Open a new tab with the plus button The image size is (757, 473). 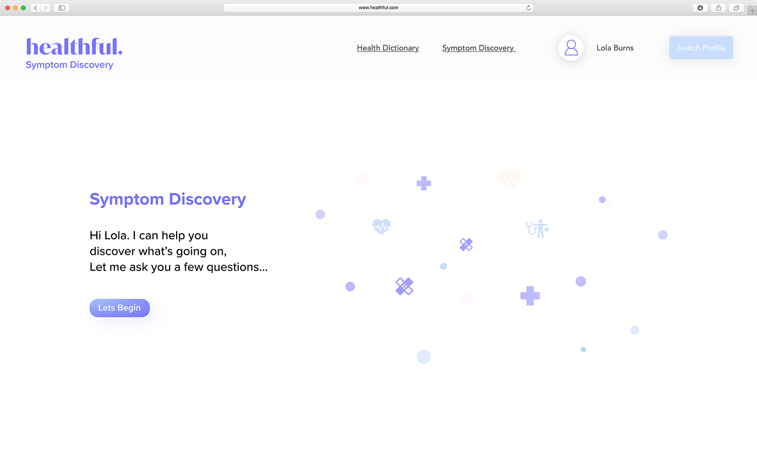click(752, 11)
